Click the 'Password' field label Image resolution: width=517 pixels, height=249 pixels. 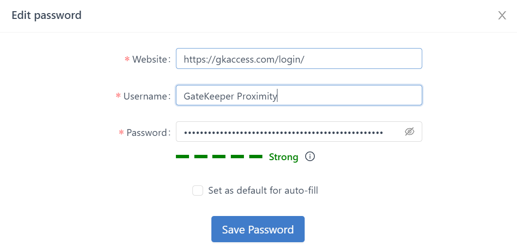(147, 133)
